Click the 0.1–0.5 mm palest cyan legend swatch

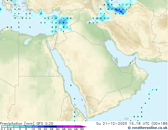click(5, 127)
